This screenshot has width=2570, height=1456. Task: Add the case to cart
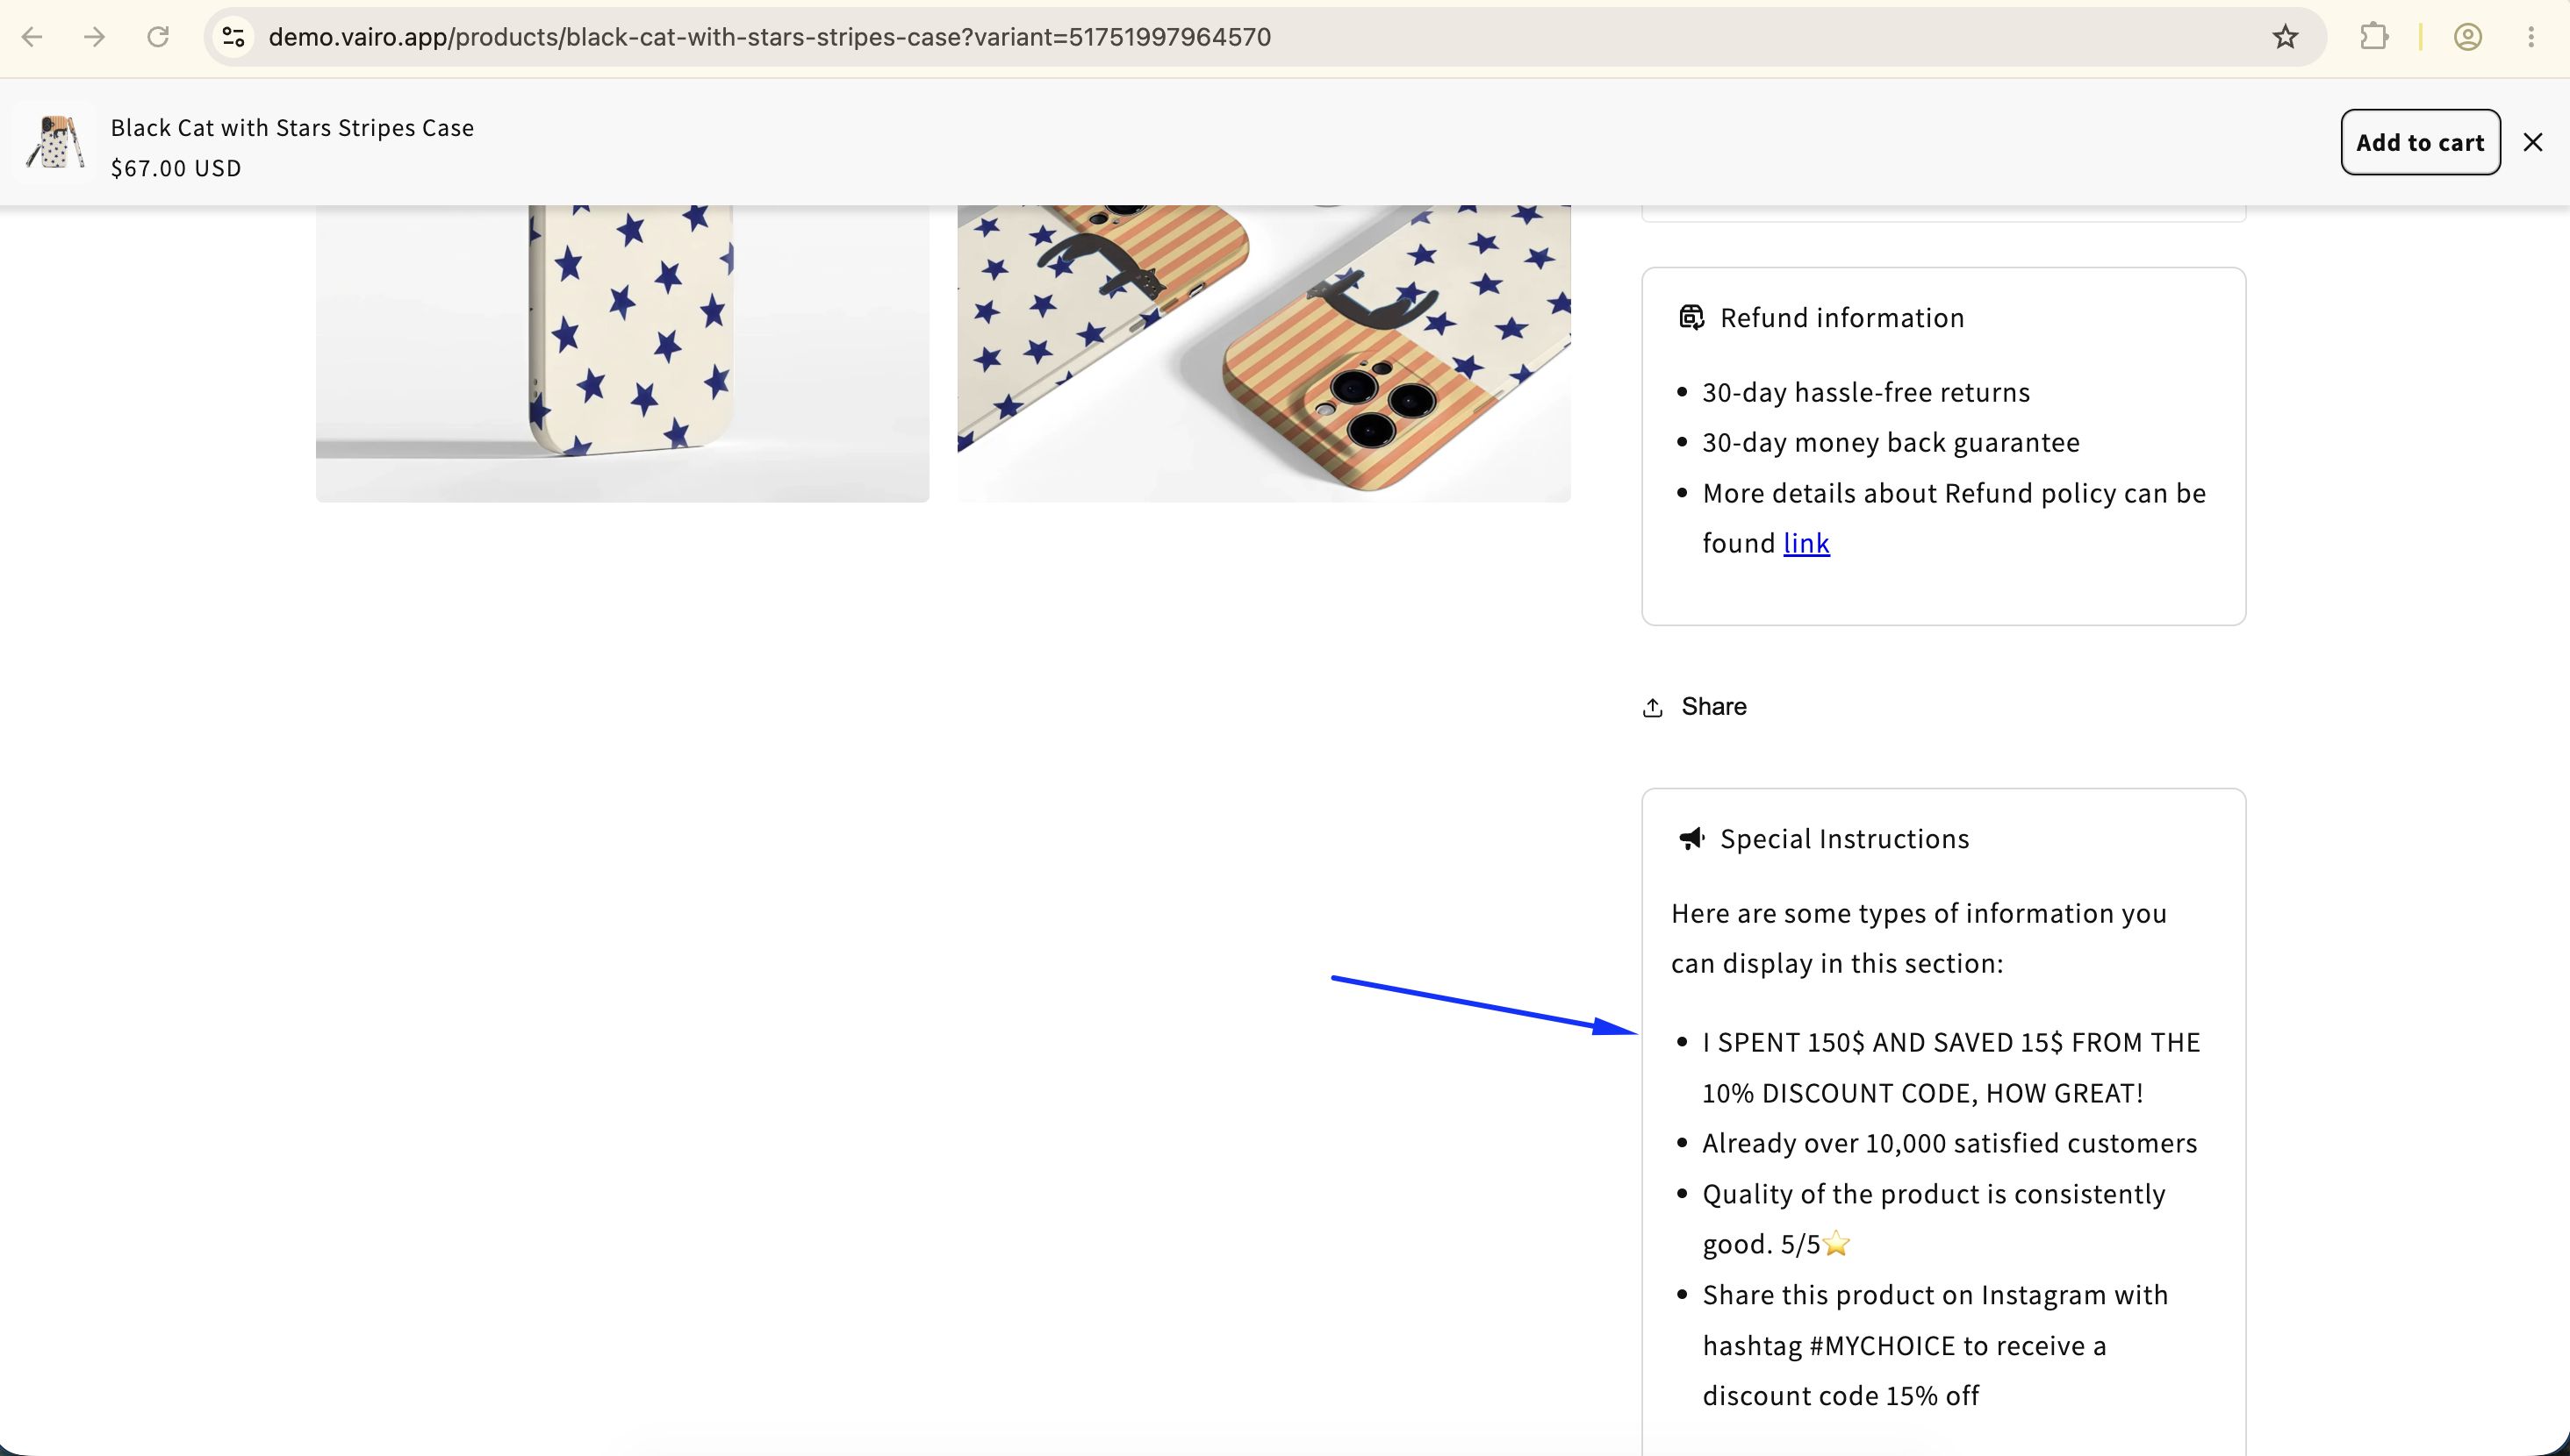[2420, 142]
